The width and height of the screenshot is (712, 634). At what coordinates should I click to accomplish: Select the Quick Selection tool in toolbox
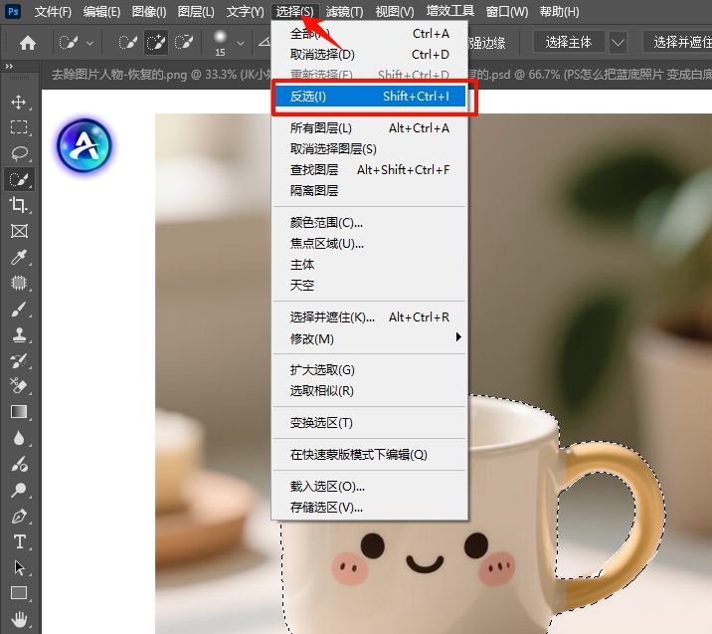19,179
